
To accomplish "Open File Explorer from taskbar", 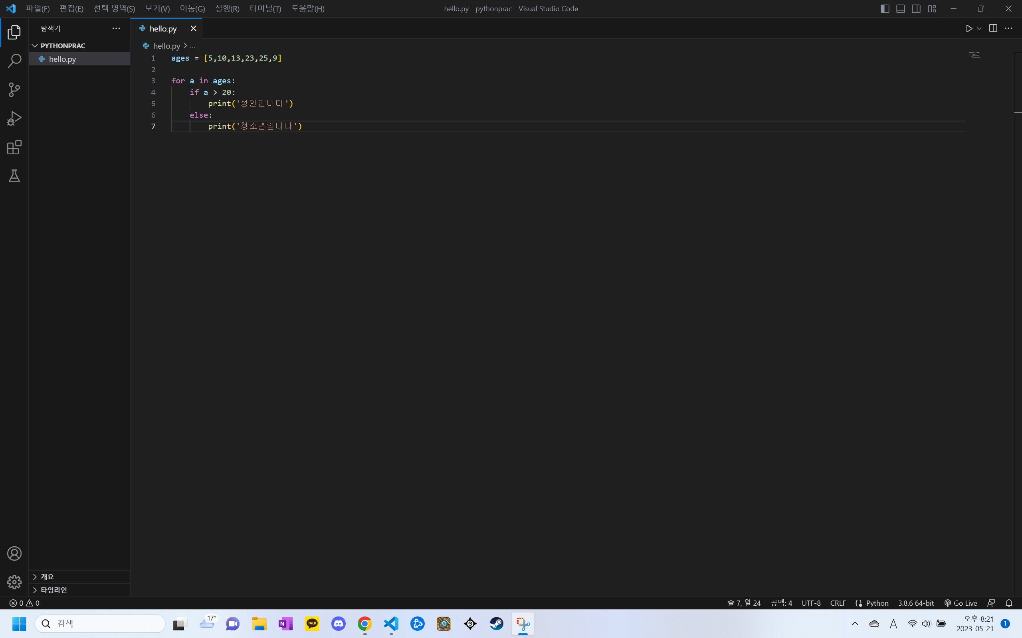I will point(259,624).
